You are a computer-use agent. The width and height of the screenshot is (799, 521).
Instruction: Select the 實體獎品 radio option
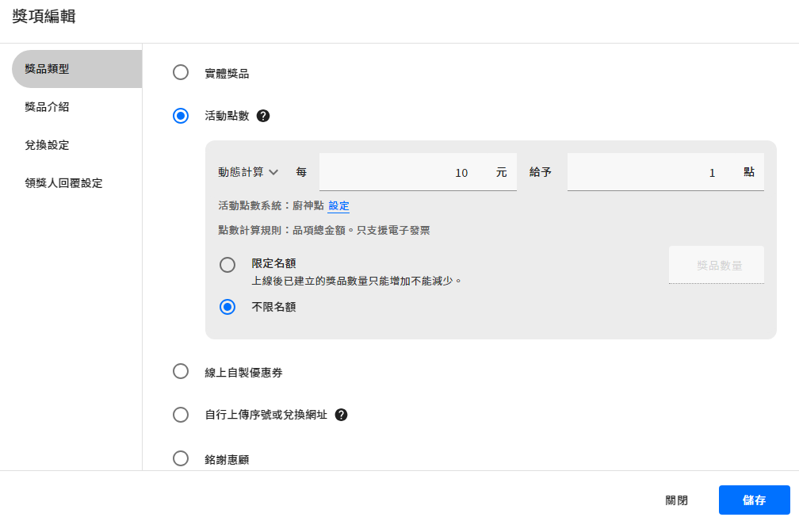(181, 73)
